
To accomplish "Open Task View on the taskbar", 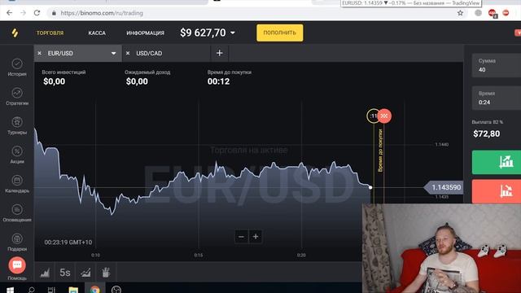I will pyautogui.click(x=51, y=290).
